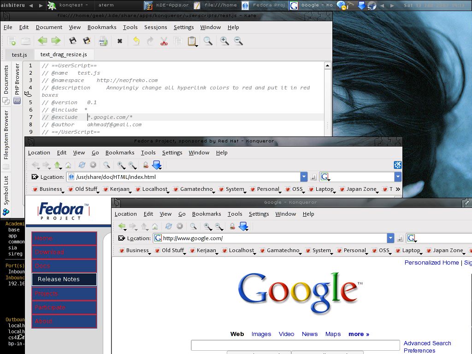The width and height of the screenshot is (472, 354).
Task: Click Find magnifier icon in Kate toolbar
Action: (208, 41)
